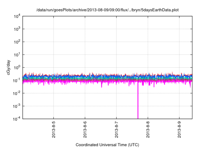Select the 10^3 y-axis tick label
This screenshot has height=148, width=212.
17,29
